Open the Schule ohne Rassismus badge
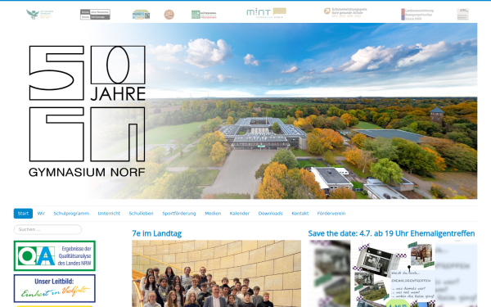 (95, 15)
